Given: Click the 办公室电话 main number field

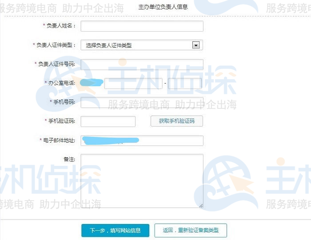Looking at the screenshot, I should coord(133,83).
